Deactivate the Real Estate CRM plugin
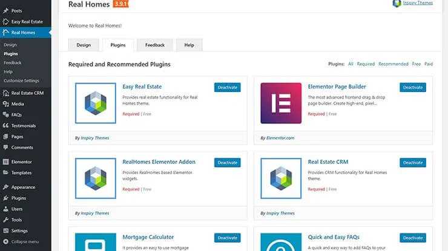448x251 pixels. 413,163
